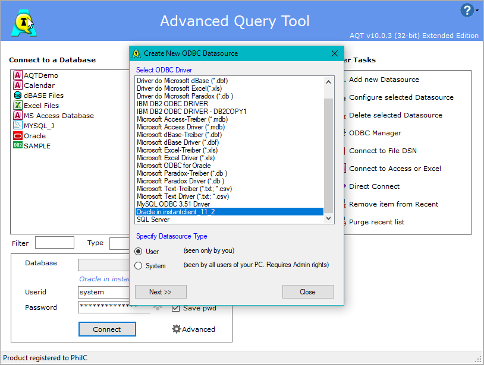484x365 pixels.
Task: Select Microsoft Access Driver (*.mdb)
Action: (230, 127)
